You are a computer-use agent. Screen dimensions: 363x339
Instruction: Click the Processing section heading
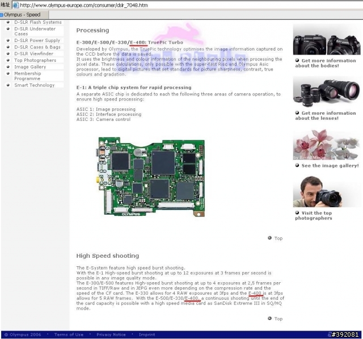point(92,30)
